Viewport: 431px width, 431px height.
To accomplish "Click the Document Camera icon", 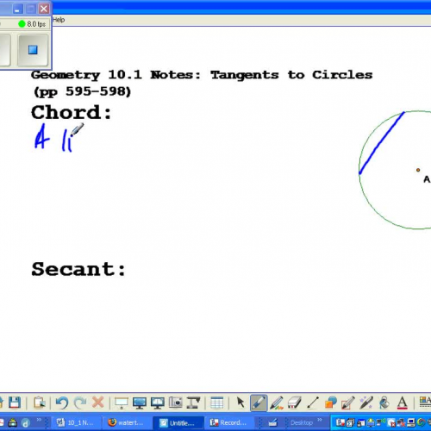I will click(x=193, y=403).
